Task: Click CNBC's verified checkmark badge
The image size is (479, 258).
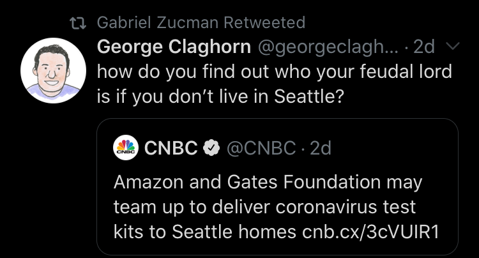Action: [x=210, y=148]
